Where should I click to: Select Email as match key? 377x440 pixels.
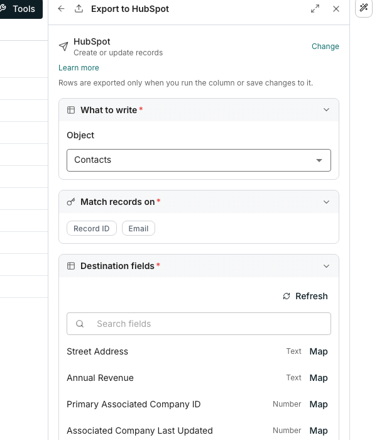(x=138, y=228)
